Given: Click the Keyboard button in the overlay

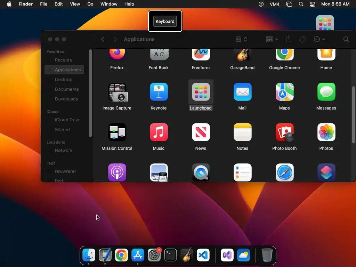Looking at the screenshot, I should coord(165,21).
